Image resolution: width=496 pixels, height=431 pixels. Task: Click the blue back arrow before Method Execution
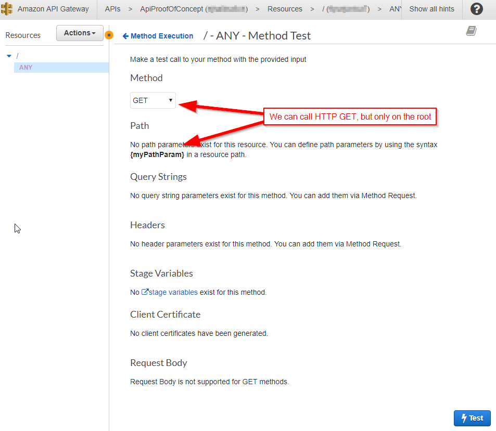pyautogui.click(x=124, y=36)
